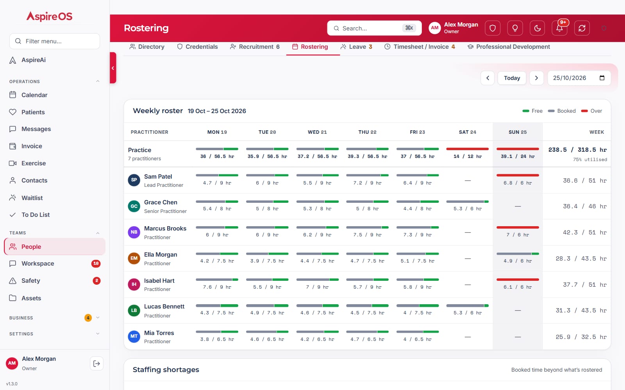Open Calendar in the sidebar
This screenshot has width=625, height=390.
[55, 95]
